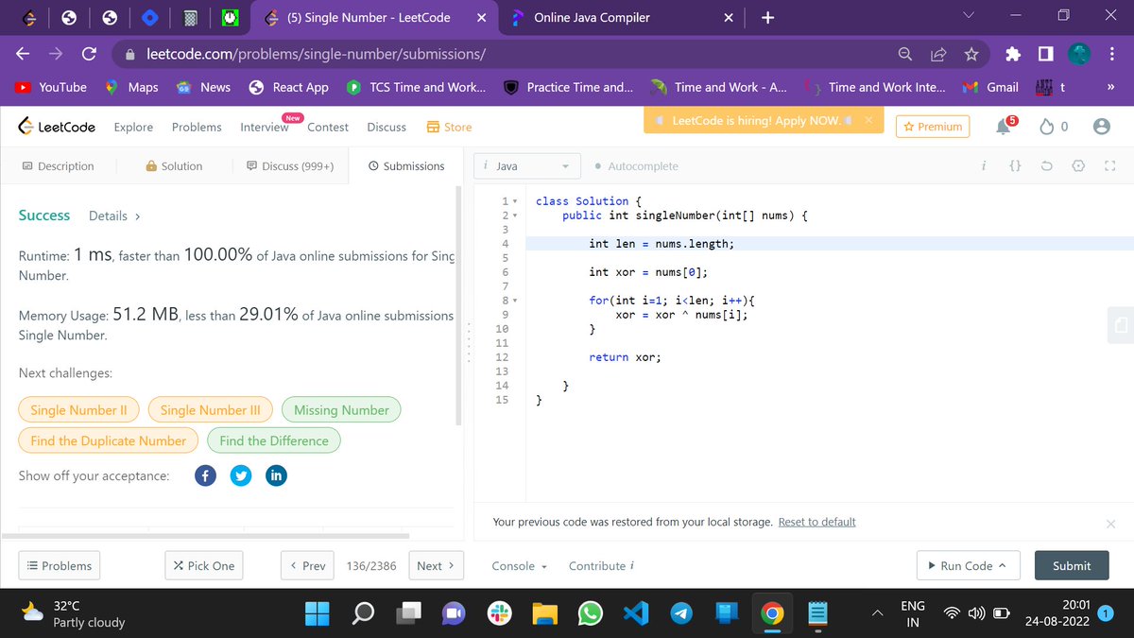Open the Discuss (999+) tab
This screenshot has width=1134, height=638.
[289, 165]
